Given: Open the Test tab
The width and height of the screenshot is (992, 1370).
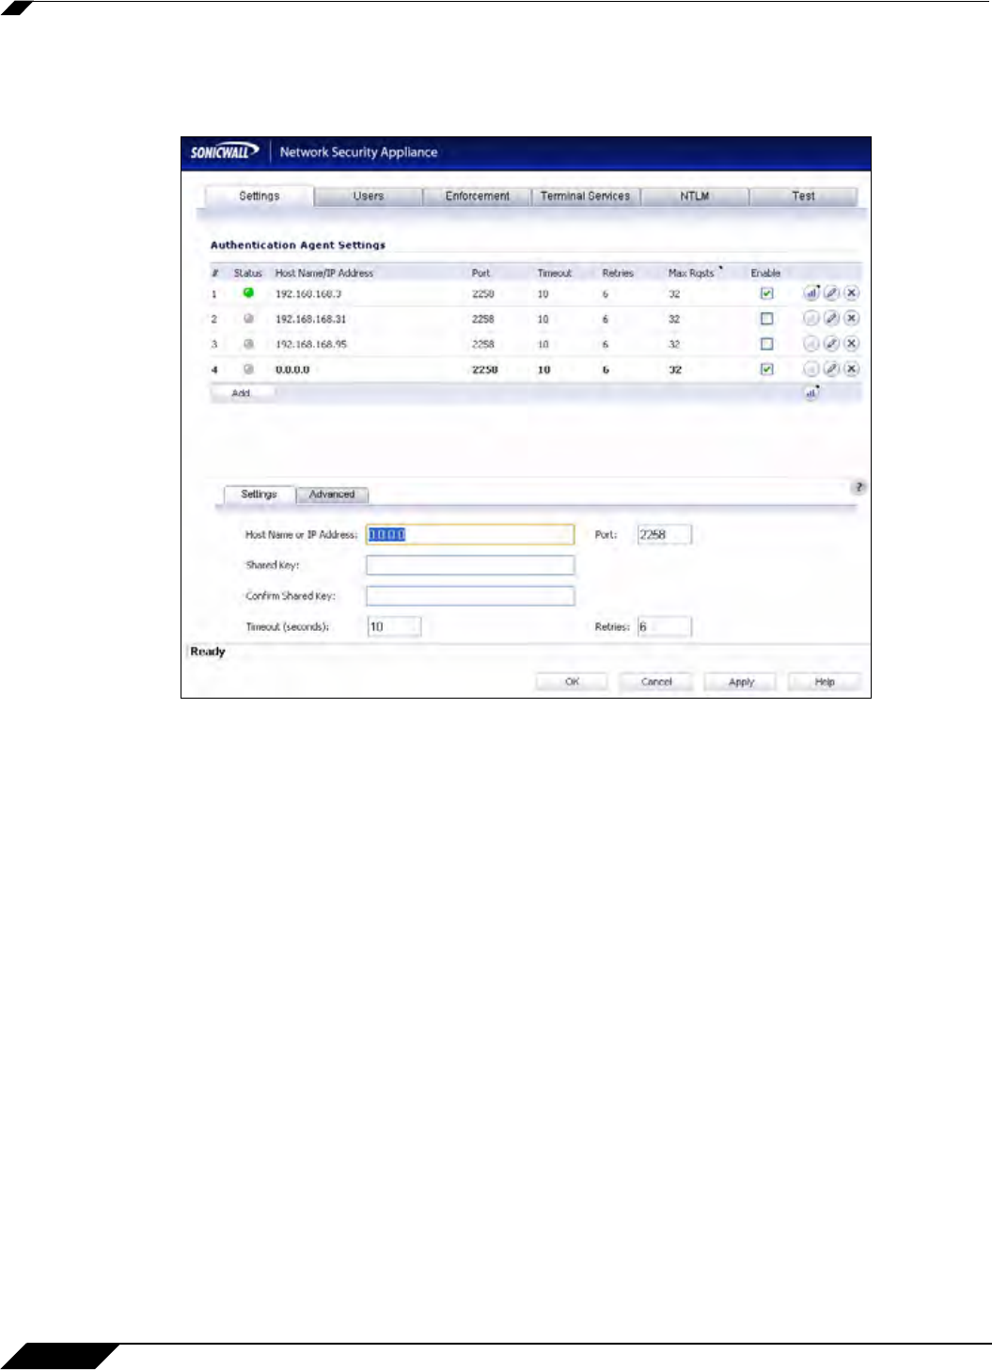Looking at the screenshot, I should pos(803,197).
